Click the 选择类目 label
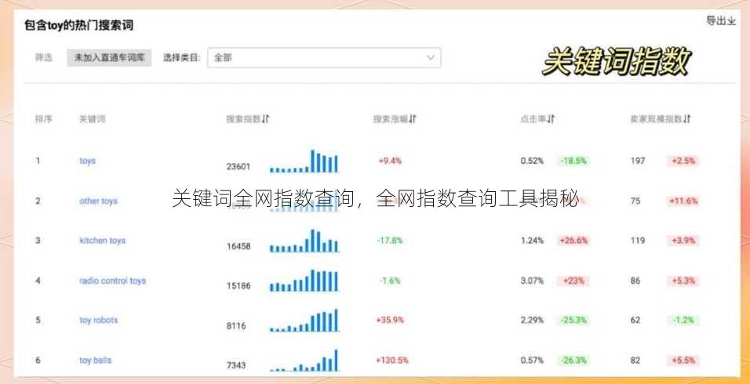The width and height of the screenshot is (750, 384). [181, 58]
